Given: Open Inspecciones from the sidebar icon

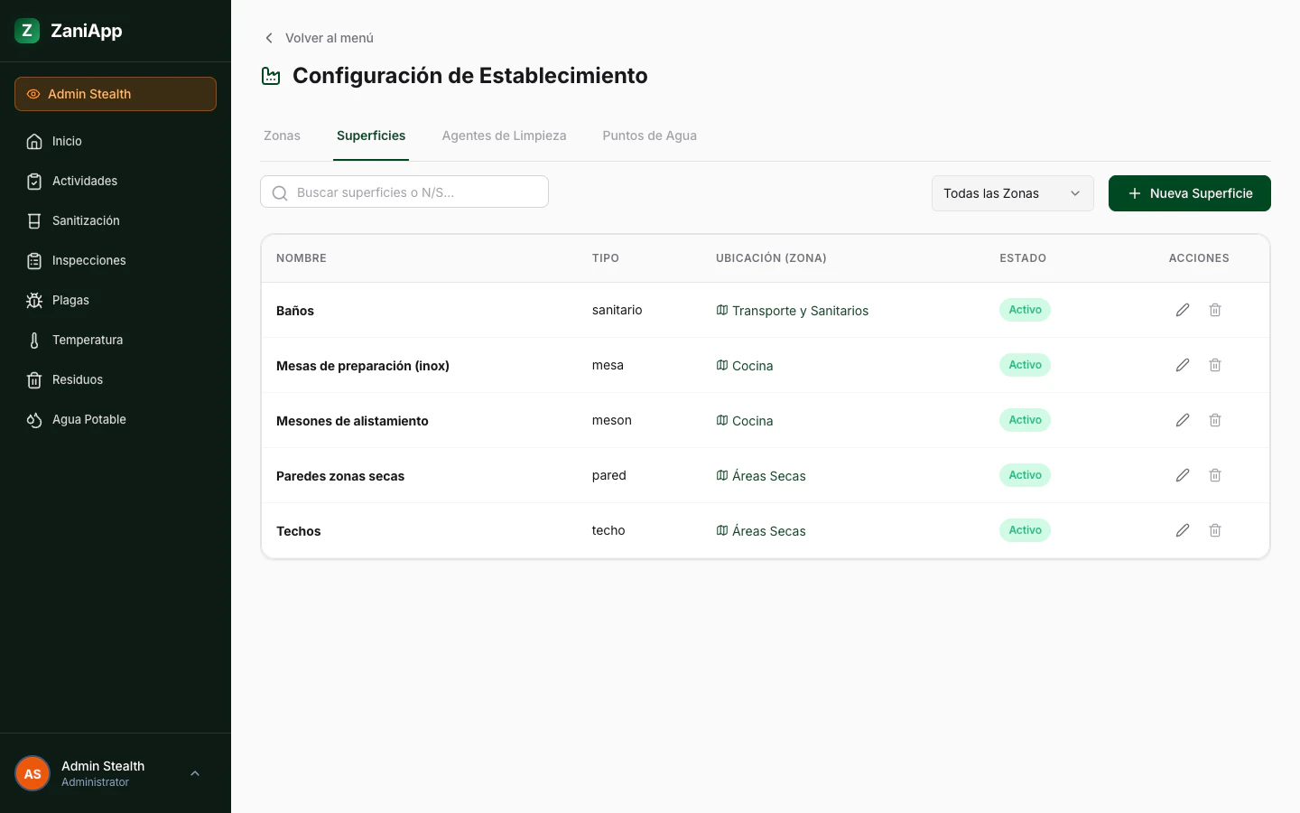Looking at the screenshot, I should [x=33, y=260].
